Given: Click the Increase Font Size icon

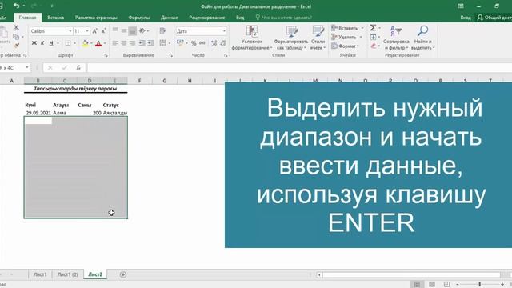Looking at the screenshot, I should point(94,31).
